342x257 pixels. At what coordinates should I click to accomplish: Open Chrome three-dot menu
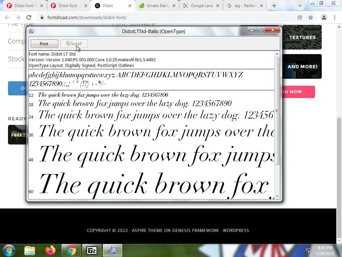click(335, 17)
